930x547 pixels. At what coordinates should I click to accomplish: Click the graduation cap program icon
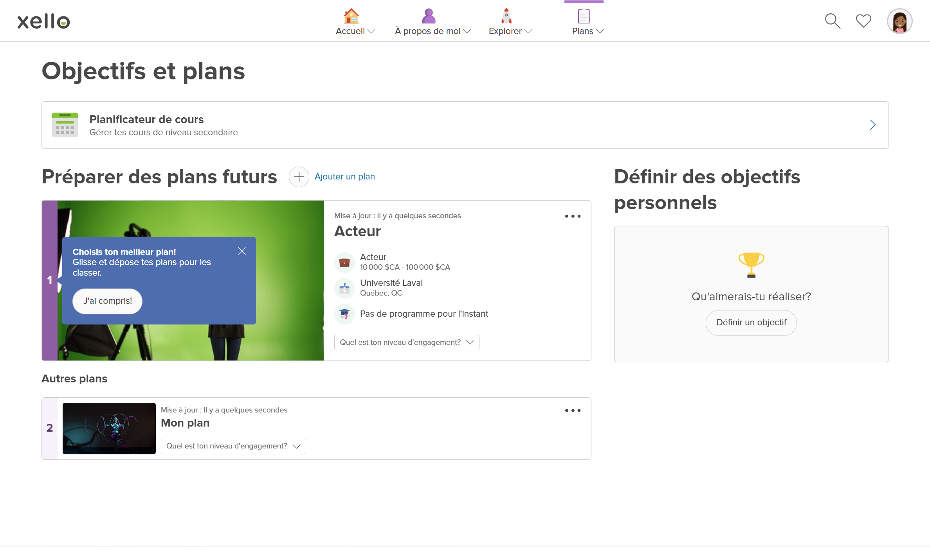point(344,314)
